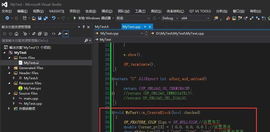This screenshot has height=132, width=270.
Task: Open the 帮助(H) menu
Action: click(255, 11)
